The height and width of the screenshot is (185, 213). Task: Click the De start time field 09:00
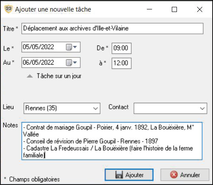[x=122, y=48]
